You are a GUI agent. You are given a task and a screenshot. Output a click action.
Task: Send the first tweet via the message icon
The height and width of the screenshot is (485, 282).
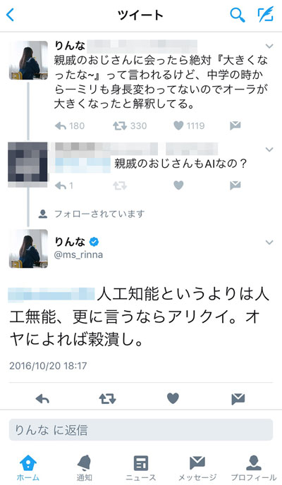click(x=235, y=125)
